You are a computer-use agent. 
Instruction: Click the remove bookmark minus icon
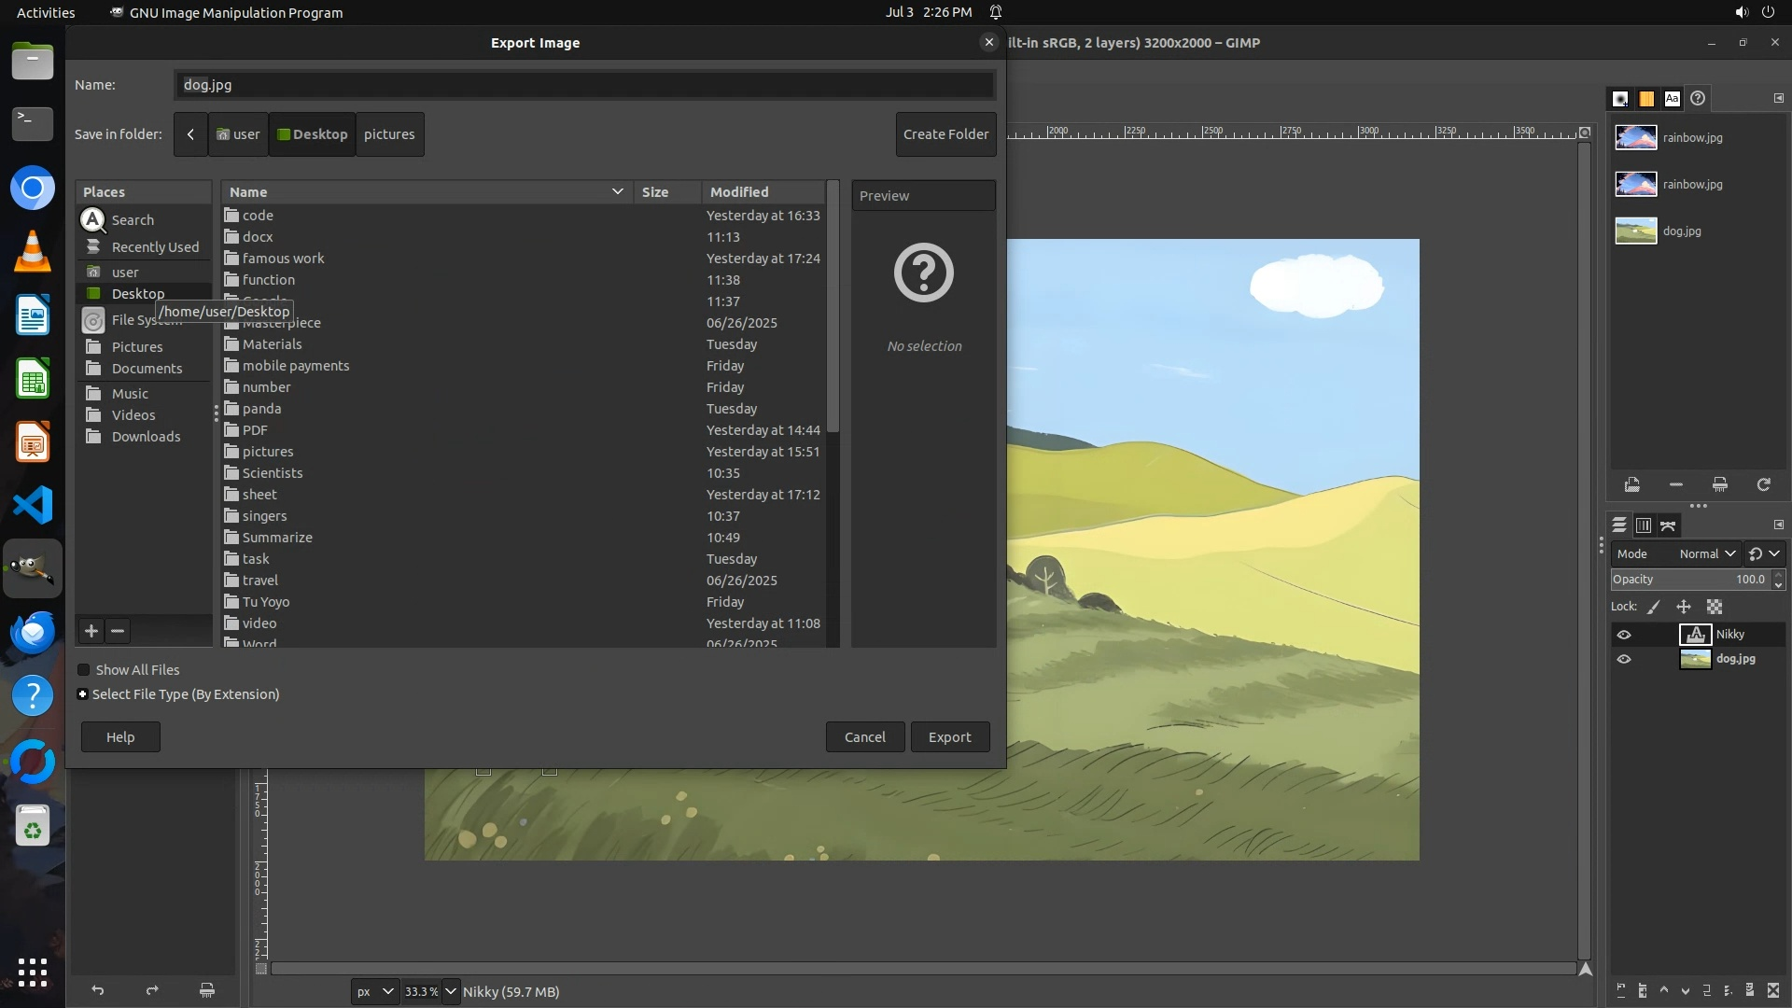pyautogui.click(x=118, y=631)
